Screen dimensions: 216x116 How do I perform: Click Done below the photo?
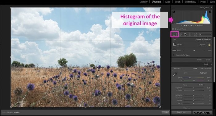pos(165,112)
